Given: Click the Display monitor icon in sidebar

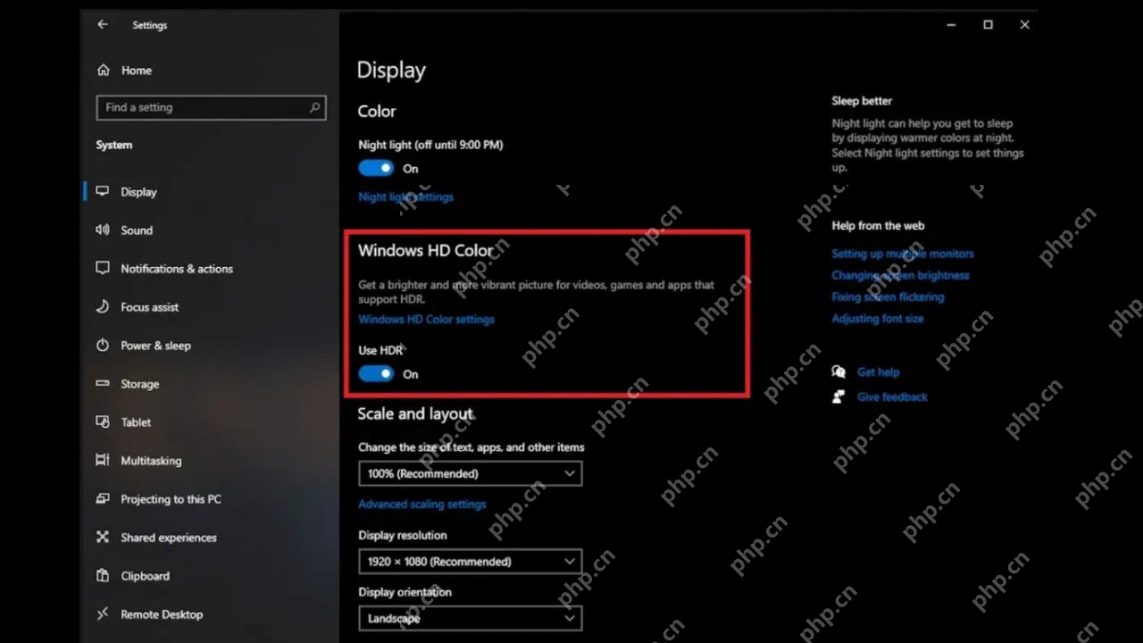Looking at the screenshot, I should [x=103, y=191].
